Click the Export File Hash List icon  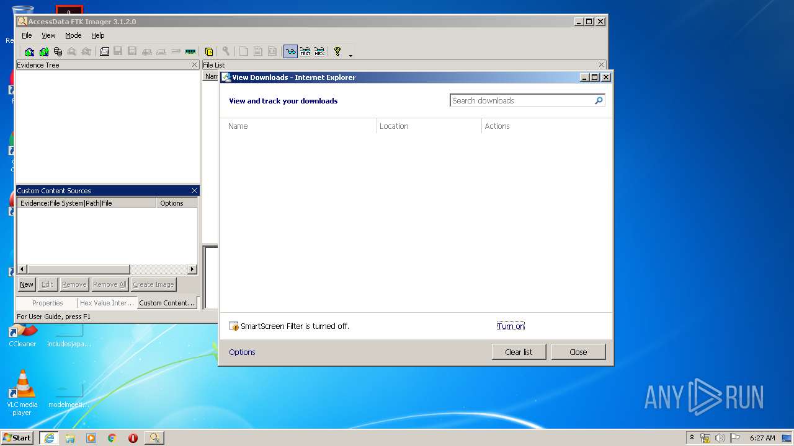click(258, 51)
